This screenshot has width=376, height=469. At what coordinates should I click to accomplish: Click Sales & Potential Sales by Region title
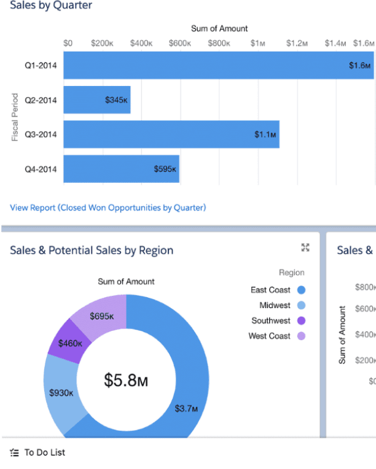pyautogui.click(x=92, y=250)
